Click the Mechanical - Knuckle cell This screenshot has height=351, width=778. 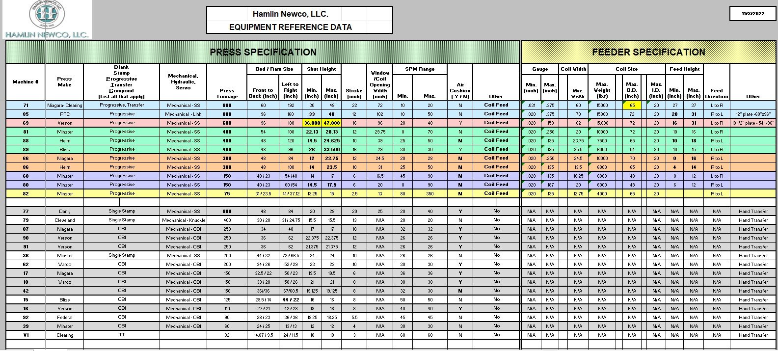pyautogui.click(x=183, y=220)
